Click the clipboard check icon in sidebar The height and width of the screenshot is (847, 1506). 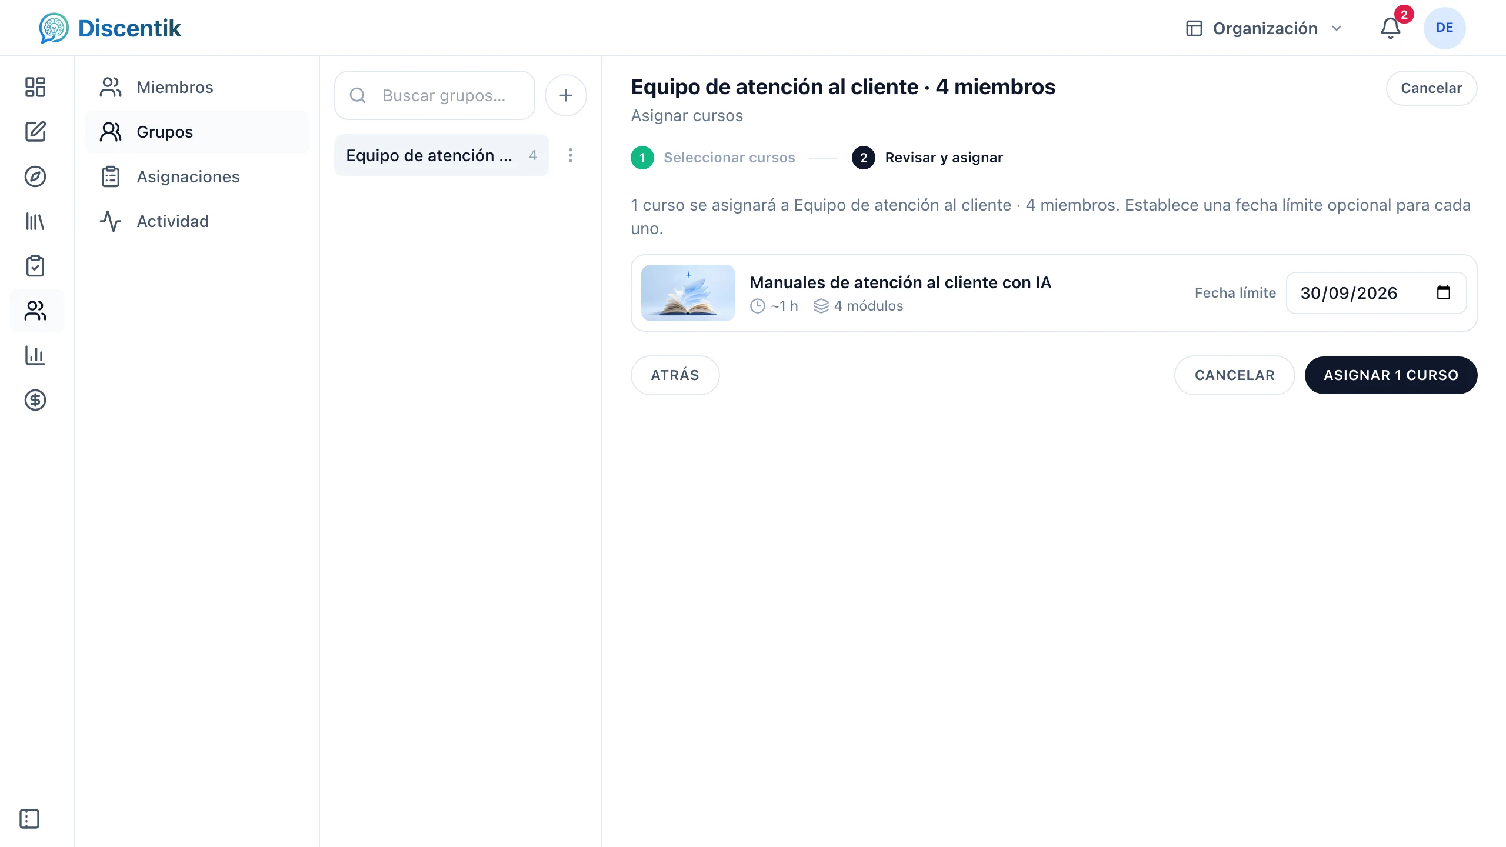click(x=35, y=266)
